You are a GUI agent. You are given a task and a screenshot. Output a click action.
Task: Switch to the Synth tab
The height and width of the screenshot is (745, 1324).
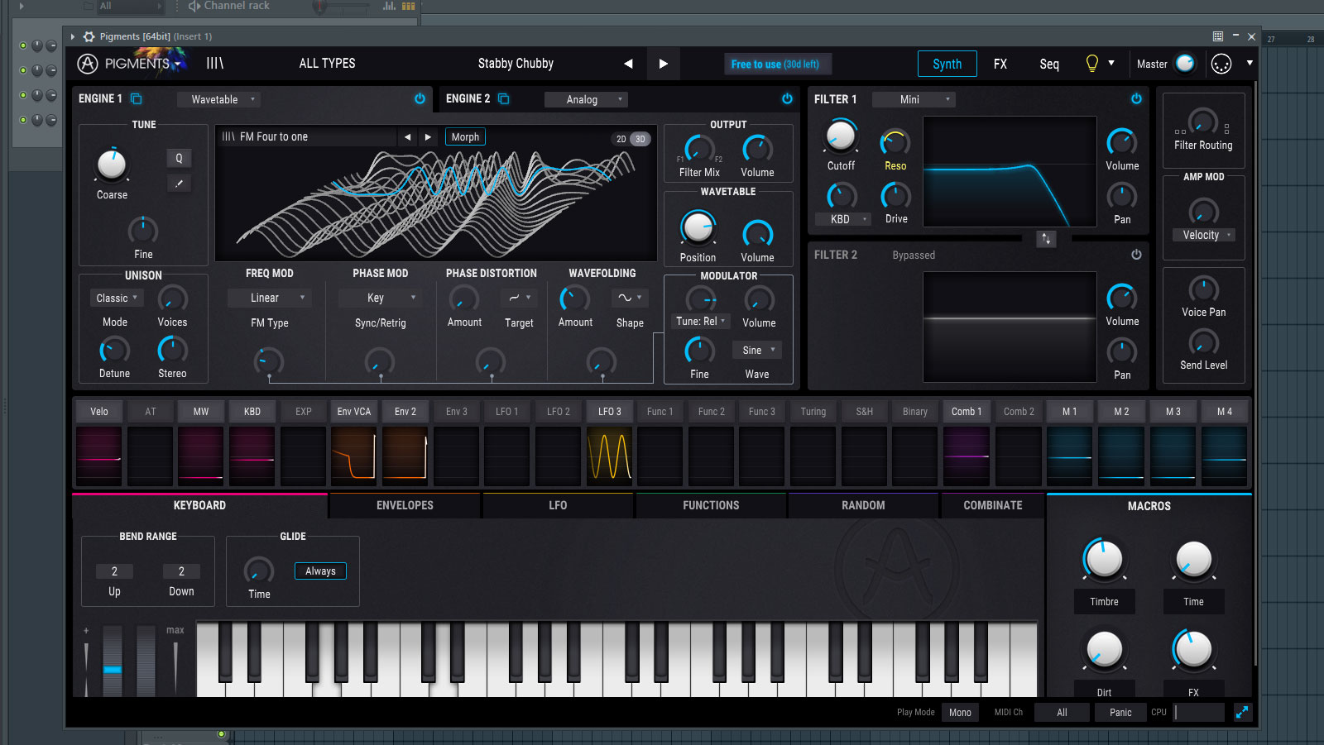947,64
